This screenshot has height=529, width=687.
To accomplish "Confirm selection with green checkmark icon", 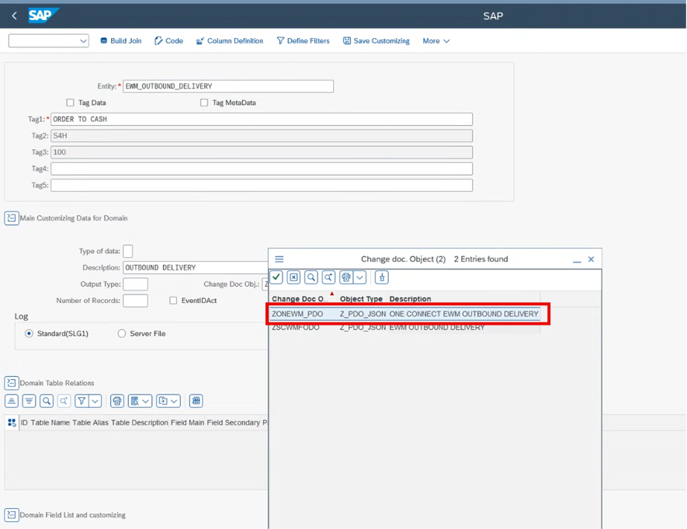I will click(x=277, y=277).
